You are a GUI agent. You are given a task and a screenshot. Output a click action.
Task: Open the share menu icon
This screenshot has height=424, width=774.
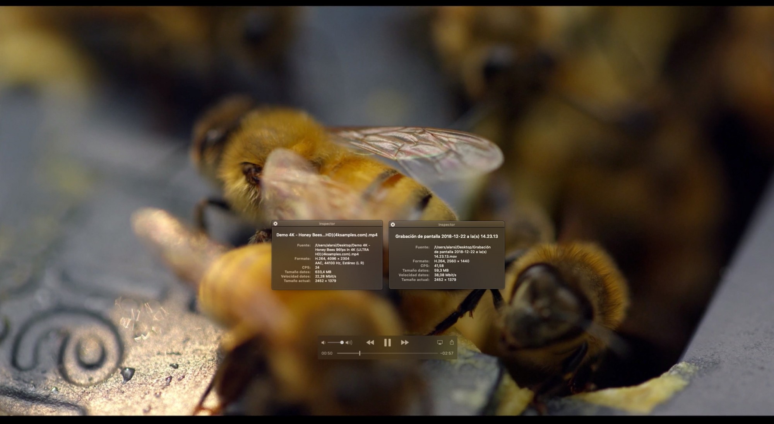[452, 342]
